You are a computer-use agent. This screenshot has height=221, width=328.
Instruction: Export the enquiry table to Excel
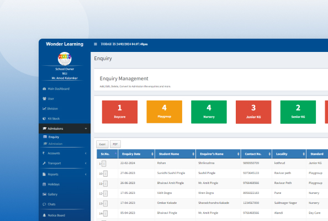coord(102,144)
